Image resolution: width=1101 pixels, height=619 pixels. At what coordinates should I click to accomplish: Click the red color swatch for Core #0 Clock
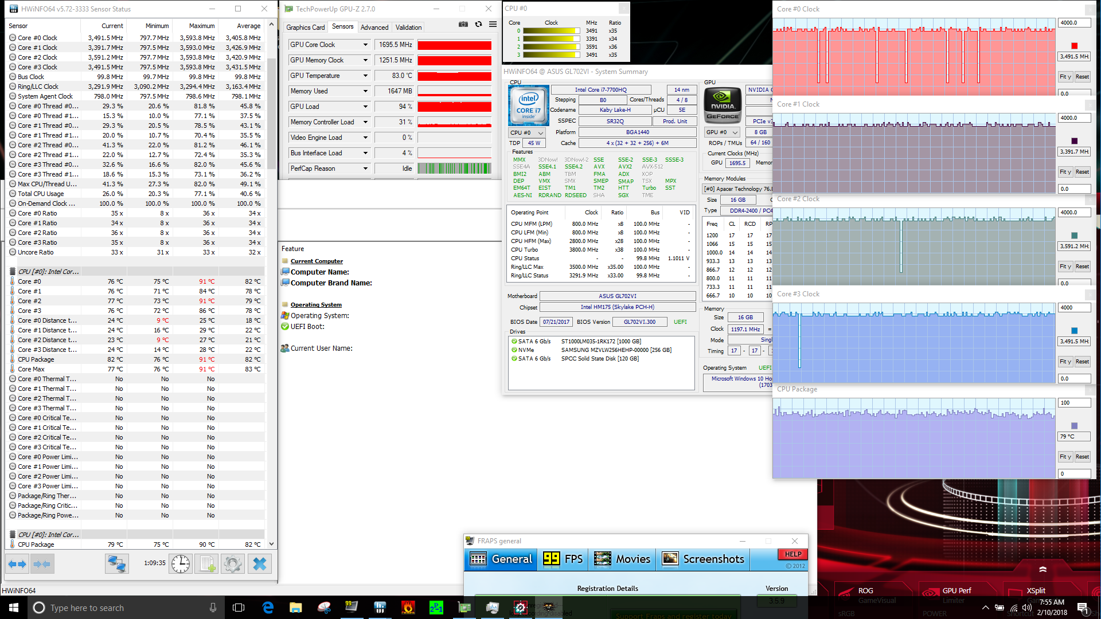[1074, 46]
